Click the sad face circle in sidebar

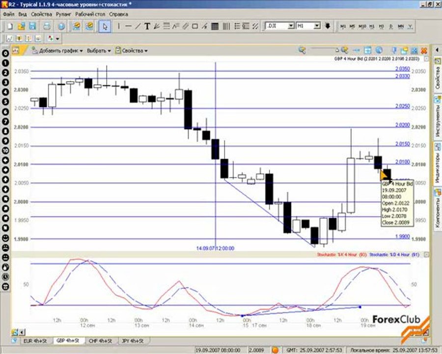pyautogui.click(x=5, y=248)
